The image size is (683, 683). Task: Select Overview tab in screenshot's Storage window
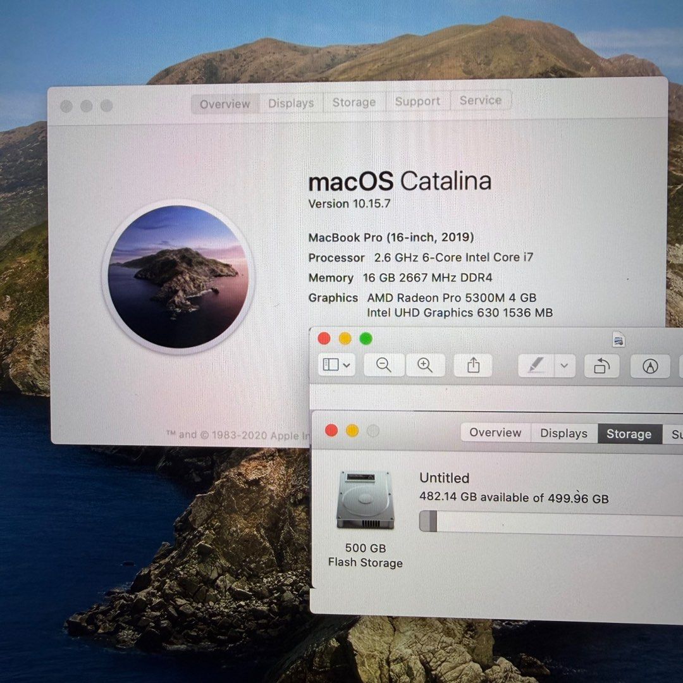pos(495,433)
